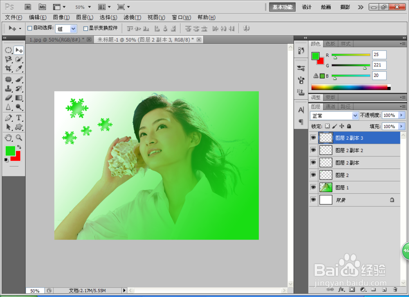409x297 pixels.
Task: Open the 图像(I) menu
Action: click(x=61, y=18)
